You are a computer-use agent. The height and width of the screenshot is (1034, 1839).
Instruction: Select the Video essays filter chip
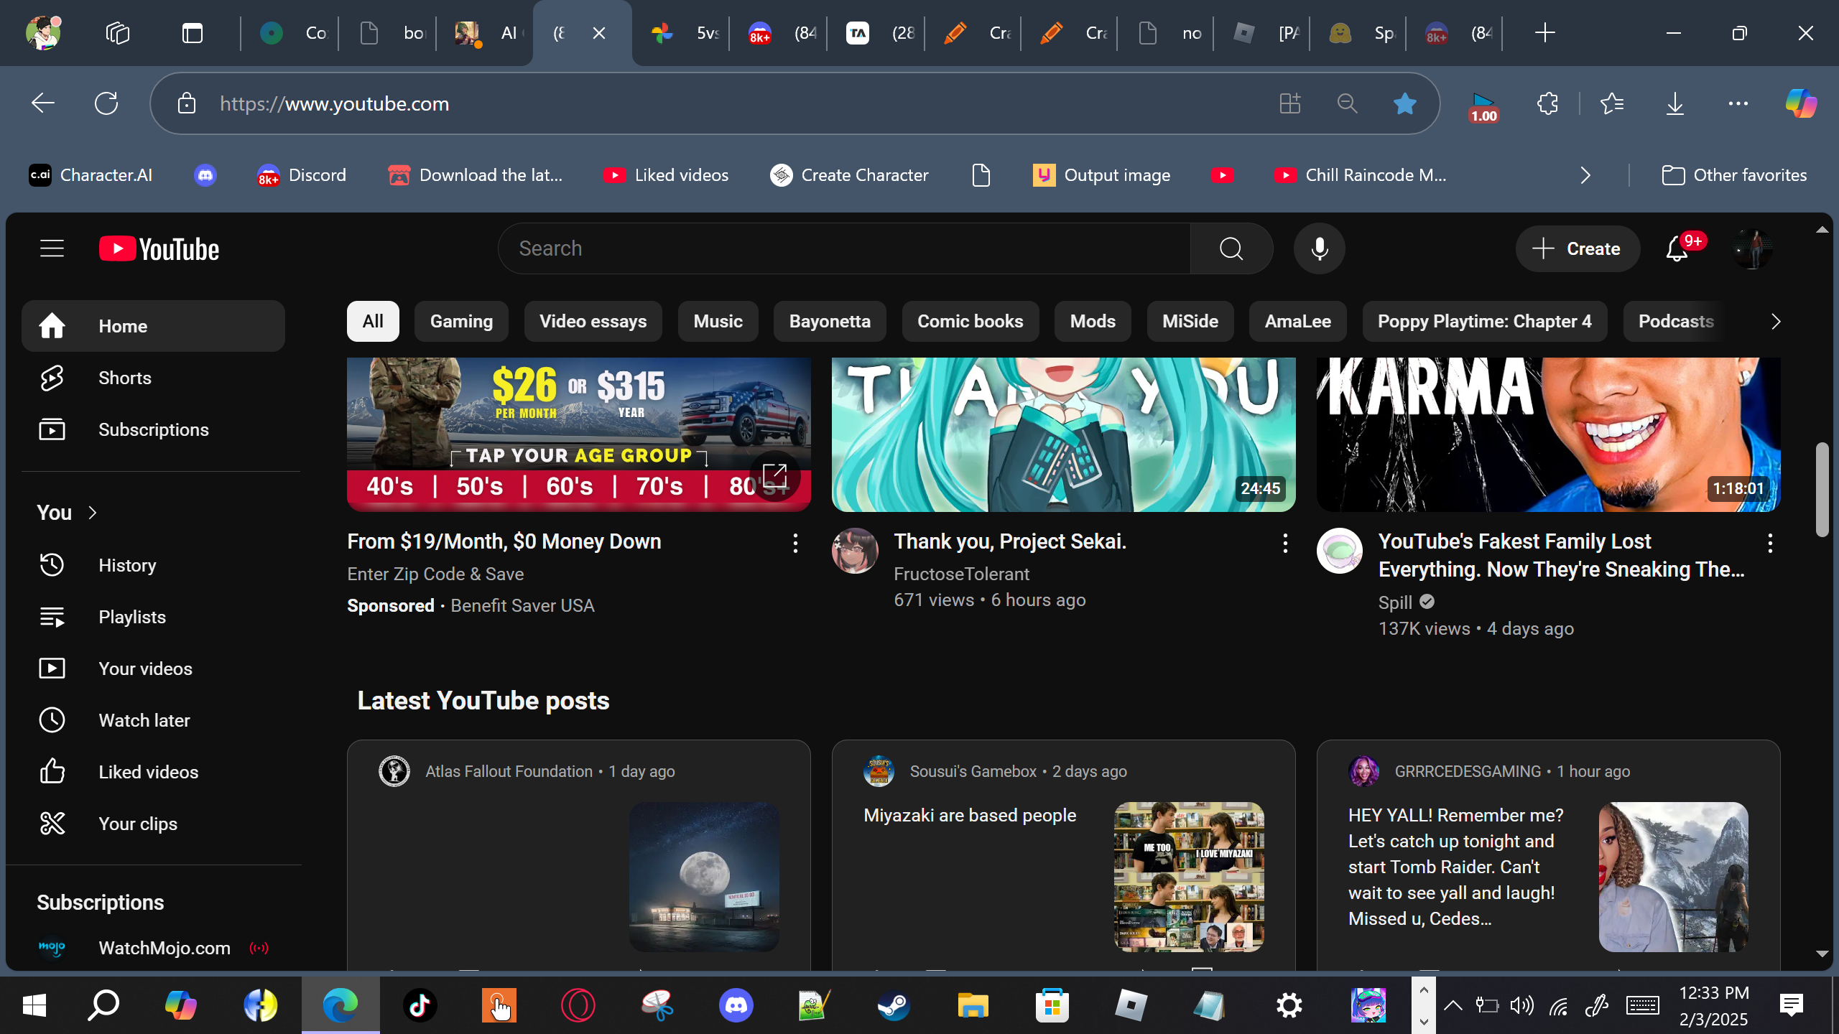[x=593, y=321]
